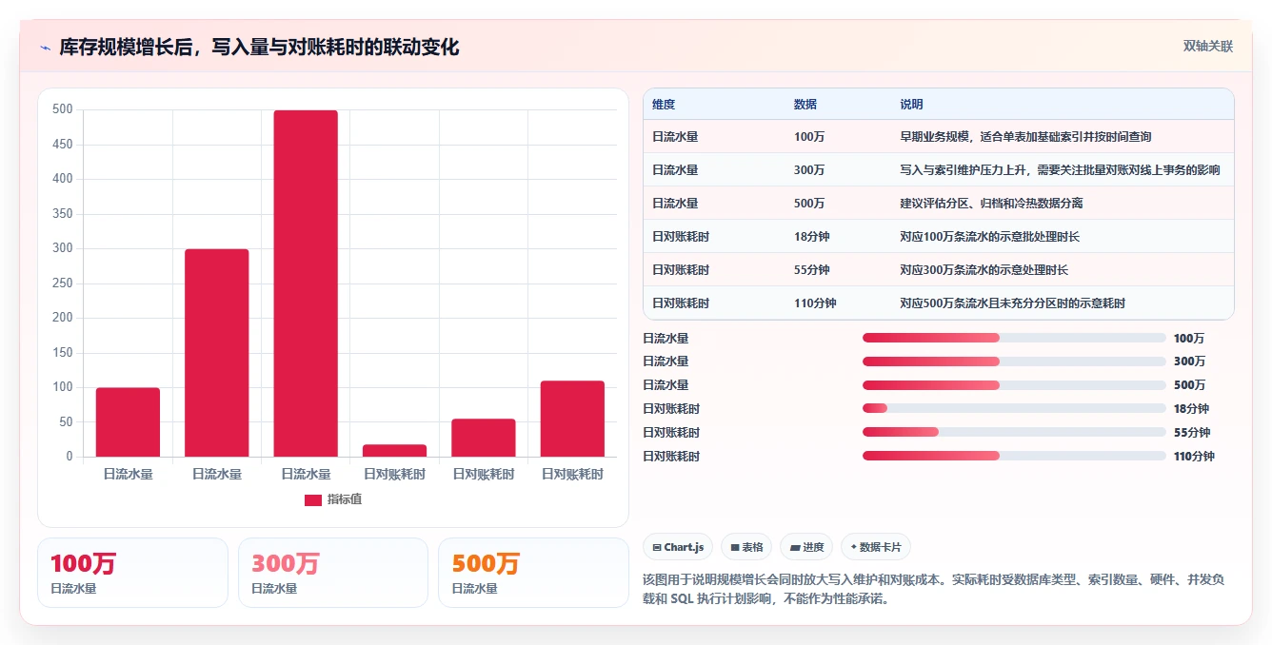The height and width of the screenshot is (645, 1272).
Task: Open the 100万 日流水量 data card
Action: pyautogui.click(x=132, y=573)
